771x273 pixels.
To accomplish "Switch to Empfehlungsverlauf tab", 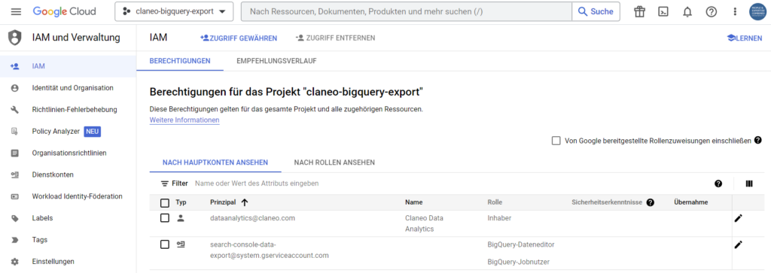I will [x=276, y=61].
